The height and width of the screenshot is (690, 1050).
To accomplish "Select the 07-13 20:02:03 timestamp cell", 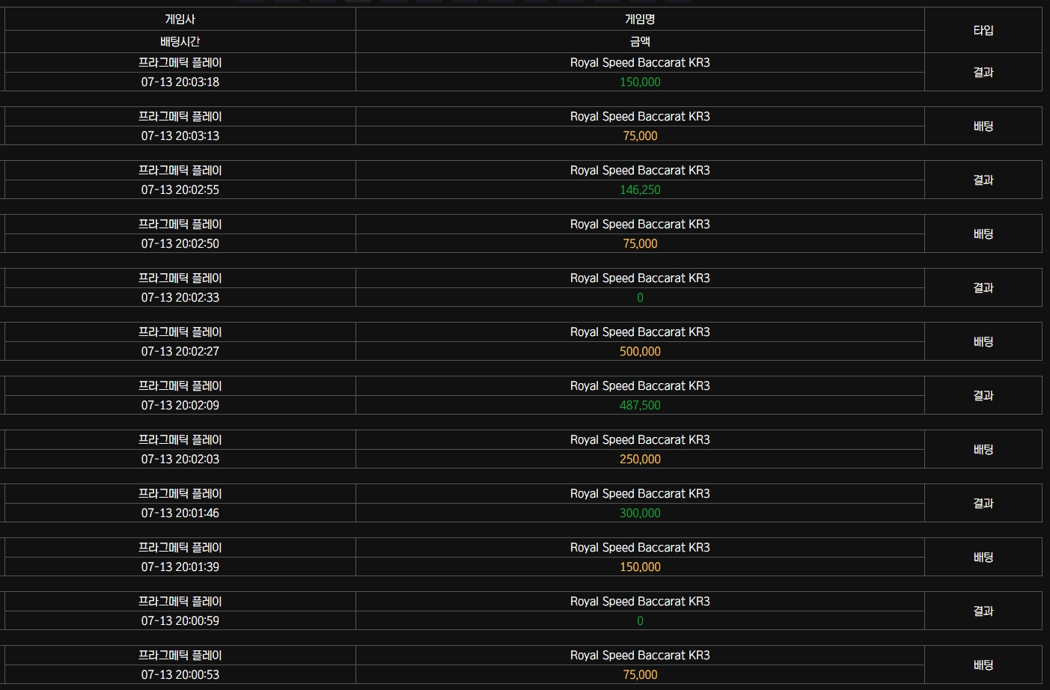I will [x=180, y=460].
